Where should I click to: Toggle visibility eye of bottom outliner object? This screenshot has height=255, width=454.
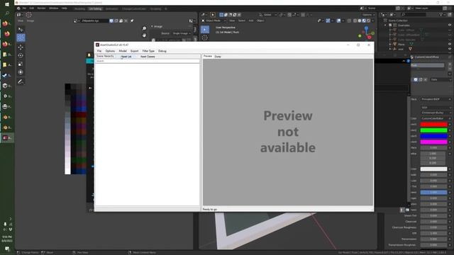[450, 49]
